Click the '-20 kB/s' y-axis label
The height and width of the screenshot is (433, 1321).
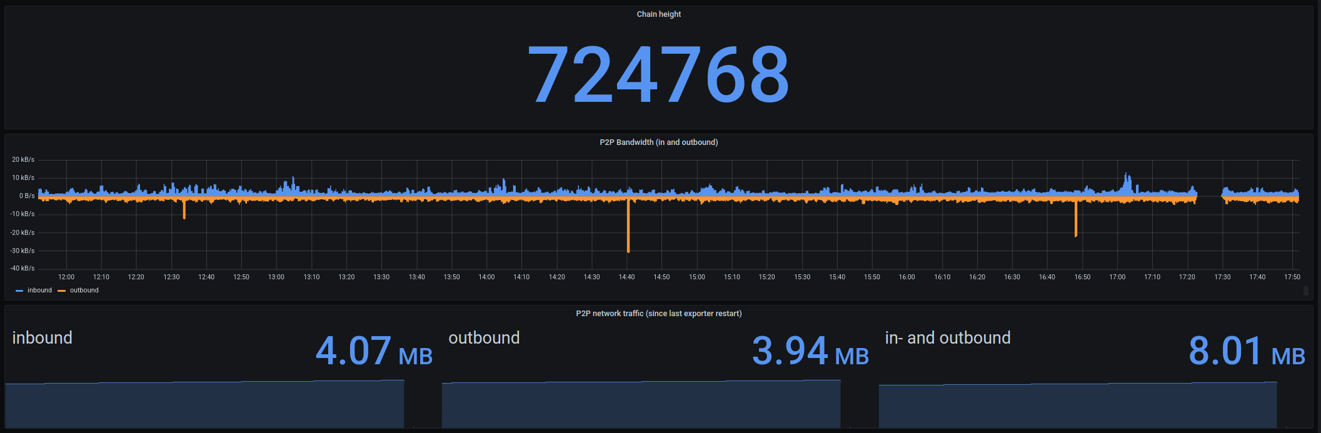pos(23,232)
